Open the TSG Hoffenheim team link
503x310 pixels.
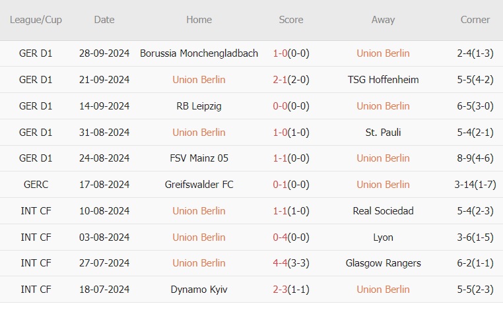[383, 80]
